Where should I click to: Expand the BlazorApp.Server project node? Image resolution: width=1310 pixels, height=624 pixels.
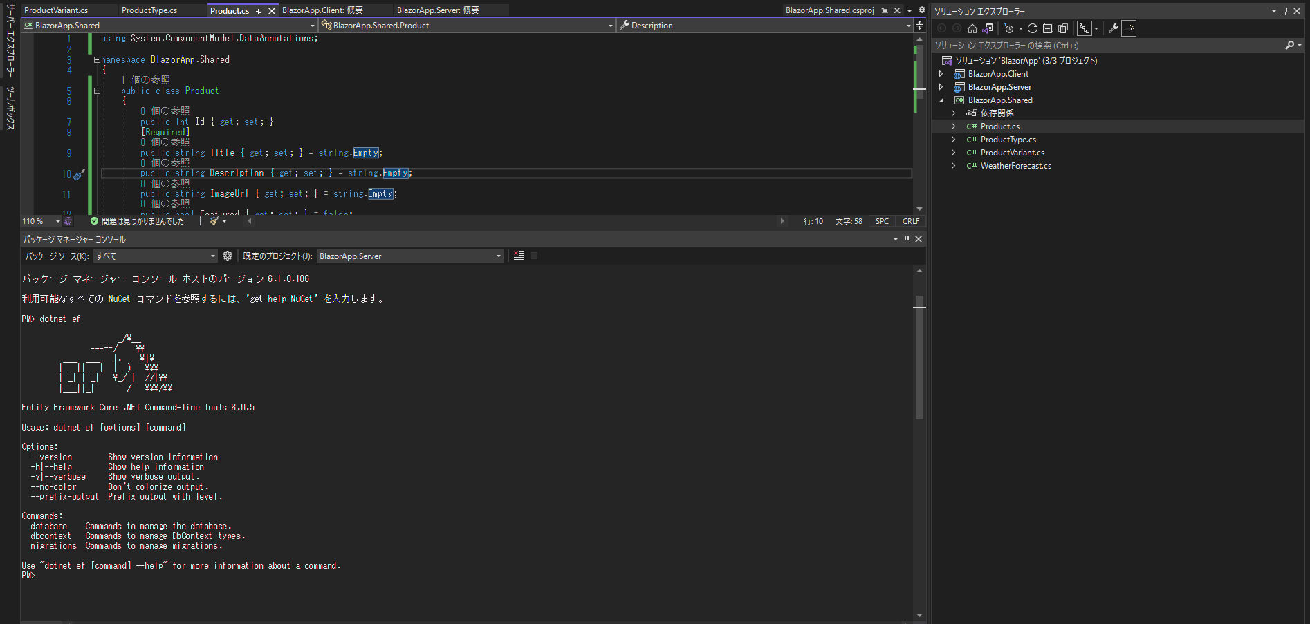[941, 87]
